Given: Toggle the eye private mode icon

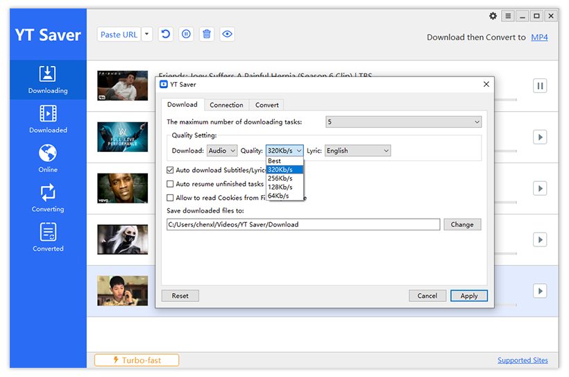Looking at the screenshot, I should click(x=227, y=34).
